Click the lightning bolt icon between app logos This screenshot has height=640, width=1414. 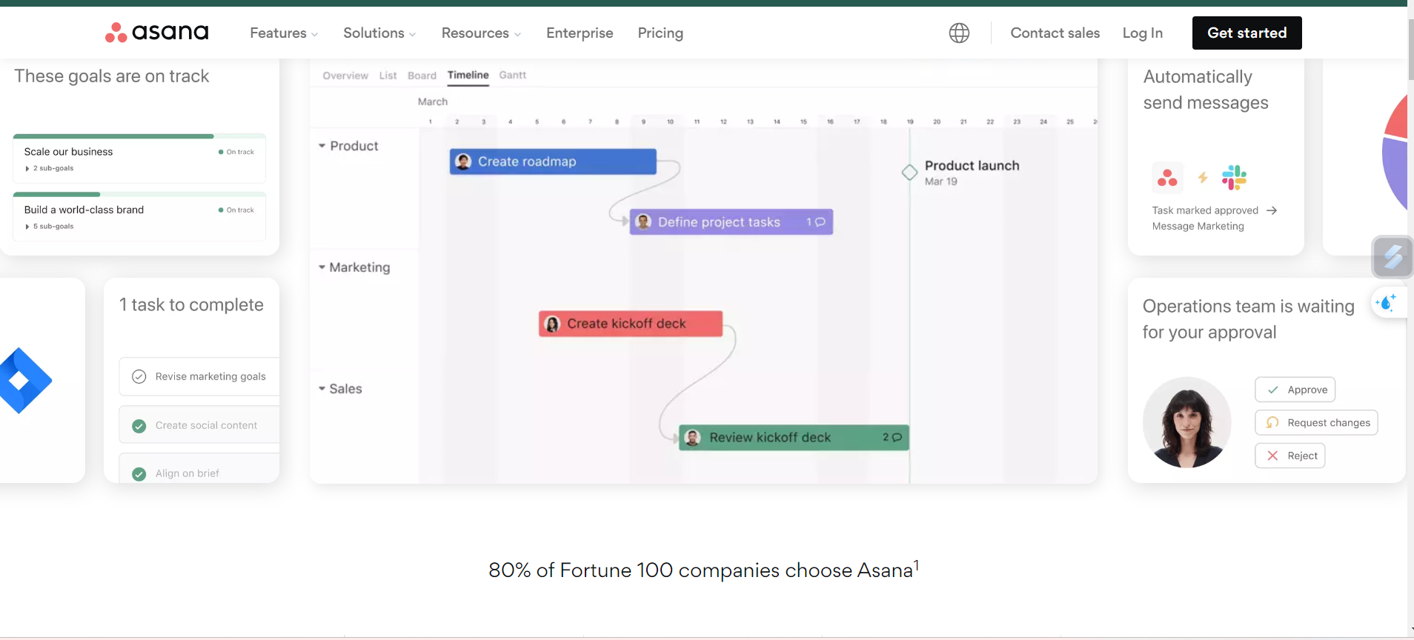[1203, 178]
